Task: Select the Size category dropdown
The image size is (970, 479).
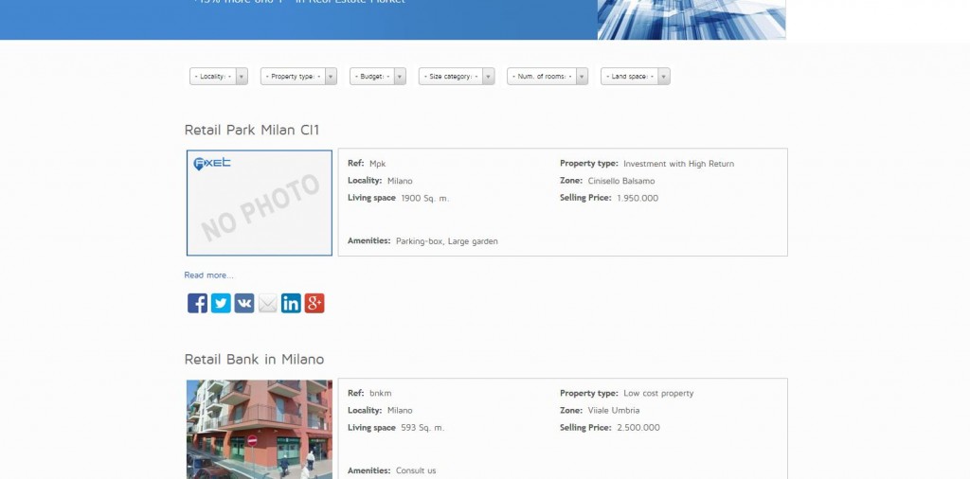Action: coord(457,77)
